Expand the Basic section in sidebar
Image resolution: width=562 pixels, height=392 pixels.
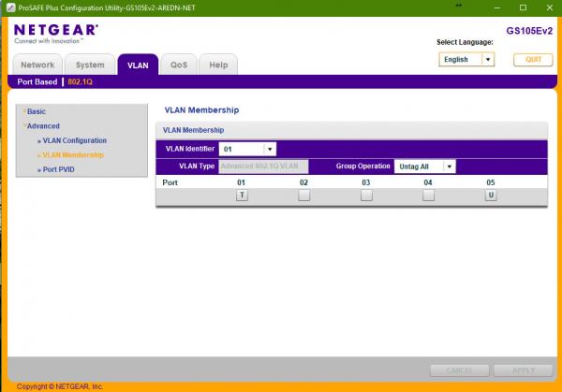[x=37, y=111]
